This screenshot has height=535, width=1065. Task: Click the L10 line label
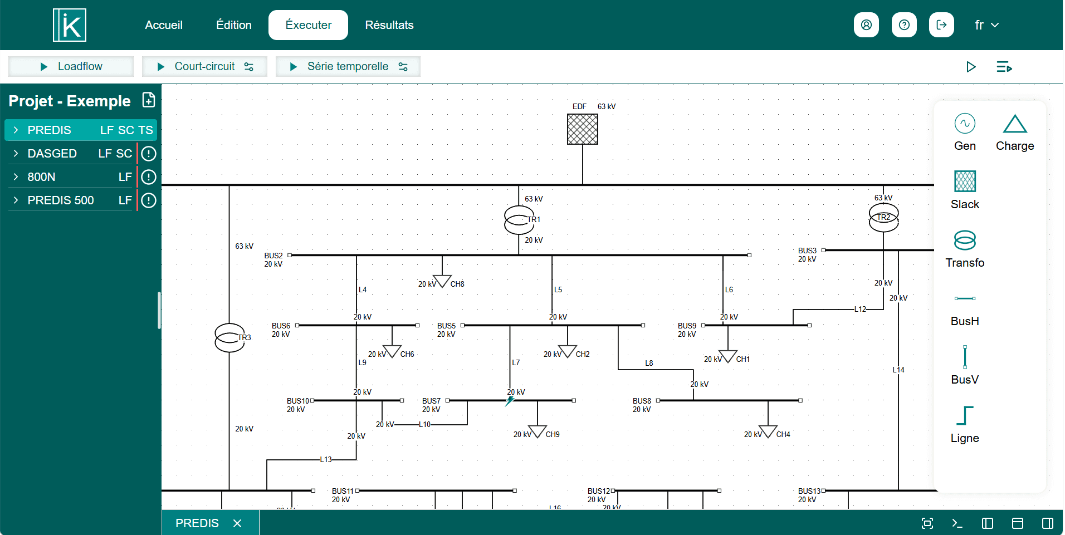pos(425,424)
